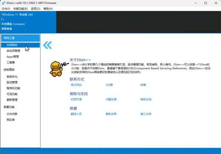Collapse sidebar with double-chevron icon
This screenshot has height=154, width=221.
point(47,45)
